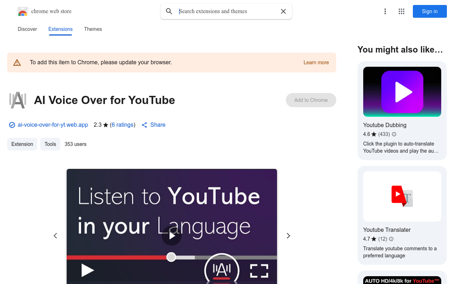Open the 6 ratings link
This screenshot has height=284, width=454.
[123, 125]
